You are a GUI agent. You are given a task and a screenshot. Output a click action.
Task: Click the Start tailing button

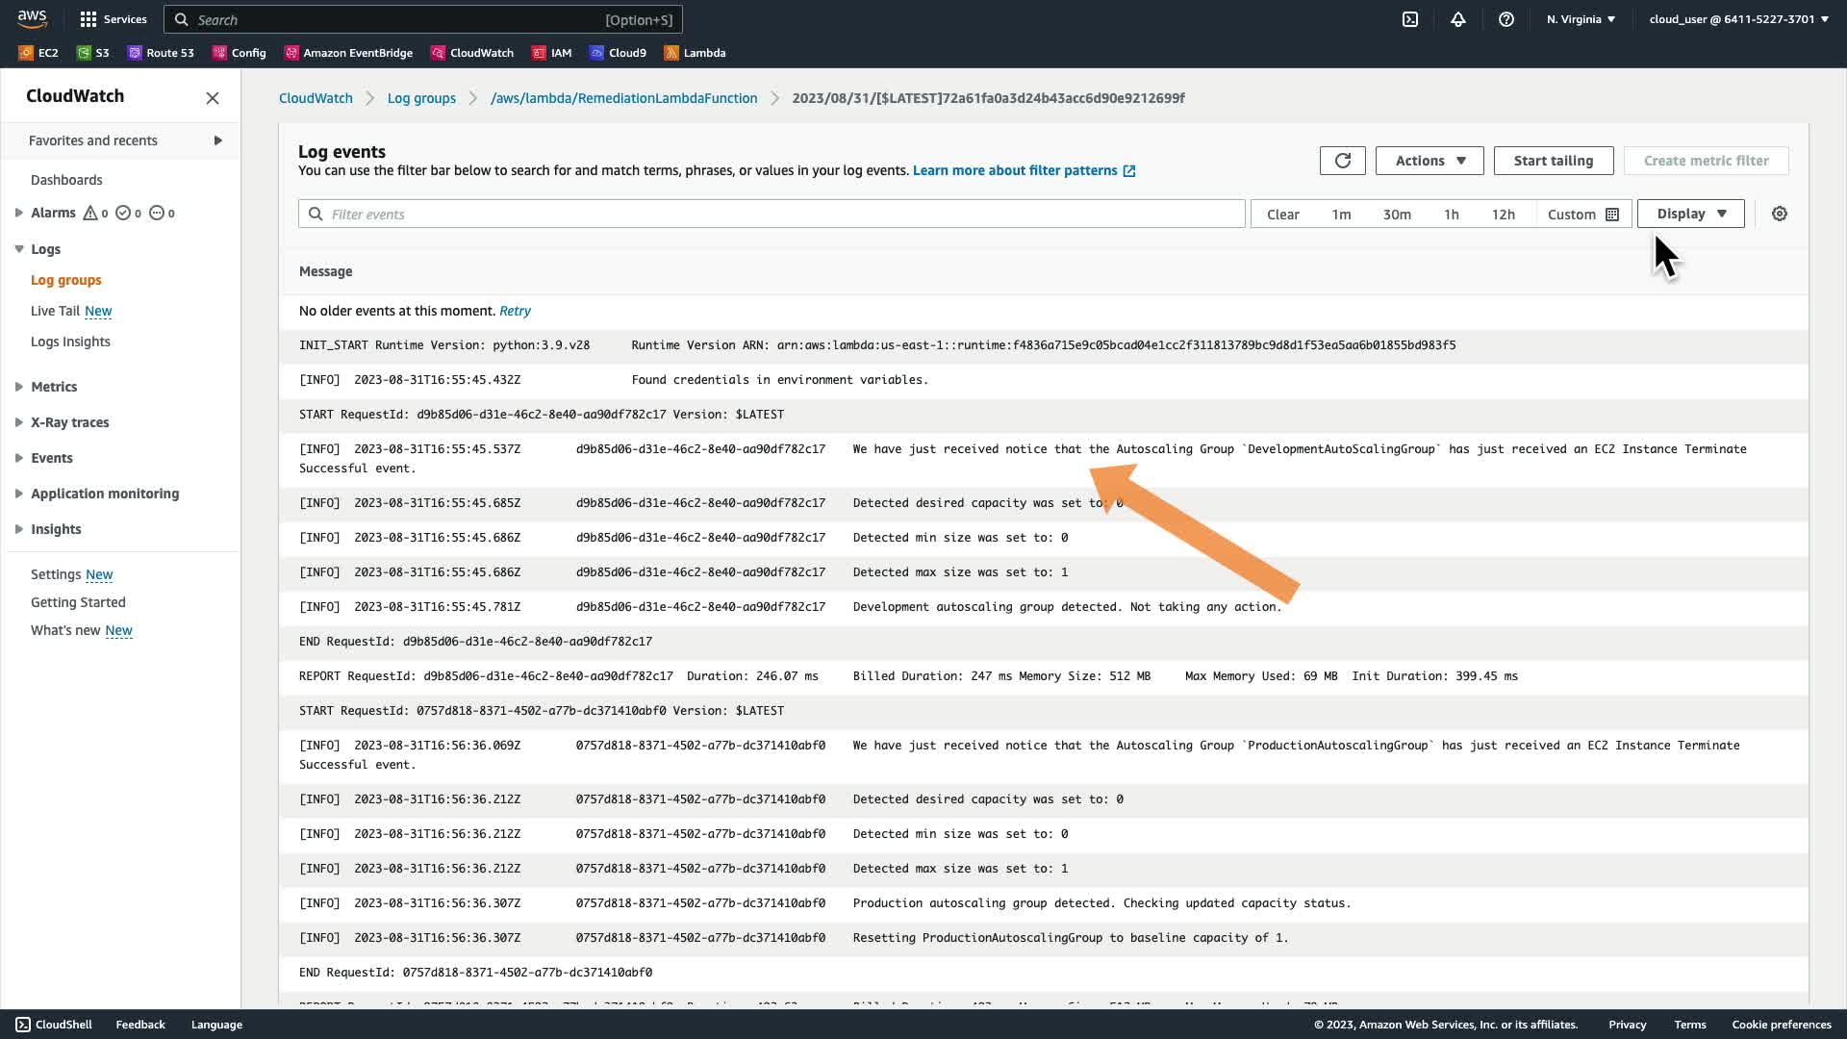1553,161
